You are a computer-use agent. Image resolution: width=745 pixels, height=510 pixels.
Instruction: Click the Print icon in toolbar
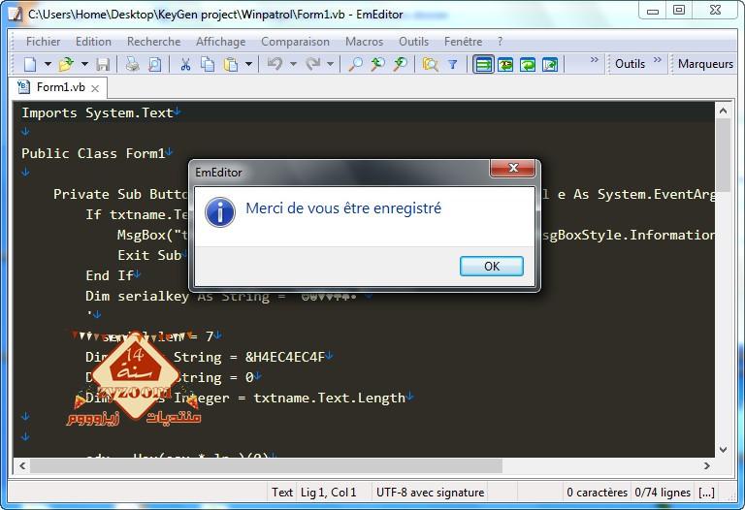[x=132, y=64]
